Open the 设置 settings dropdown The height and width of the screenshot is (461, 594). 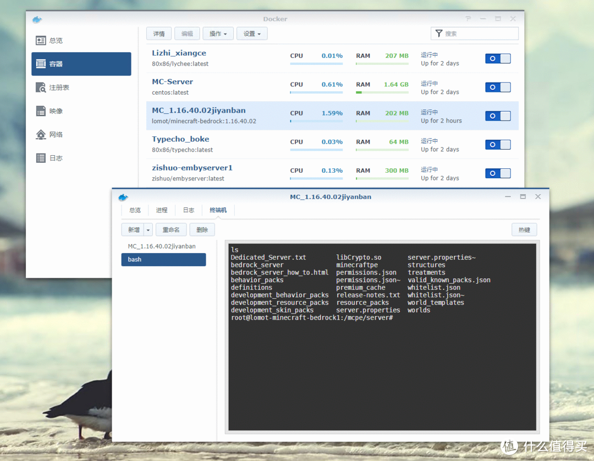(252, 34)
